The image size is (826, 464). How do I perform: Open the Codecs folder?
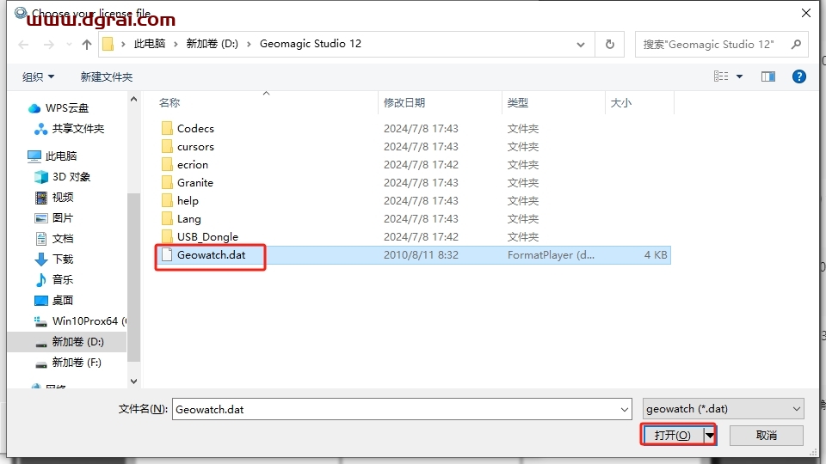pos(195,128)
